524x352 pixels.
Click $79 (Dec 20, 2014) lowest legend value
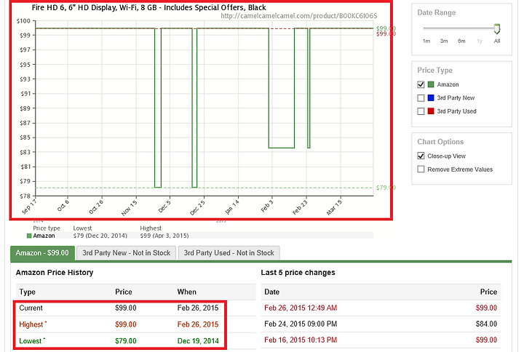pos(100,236)
